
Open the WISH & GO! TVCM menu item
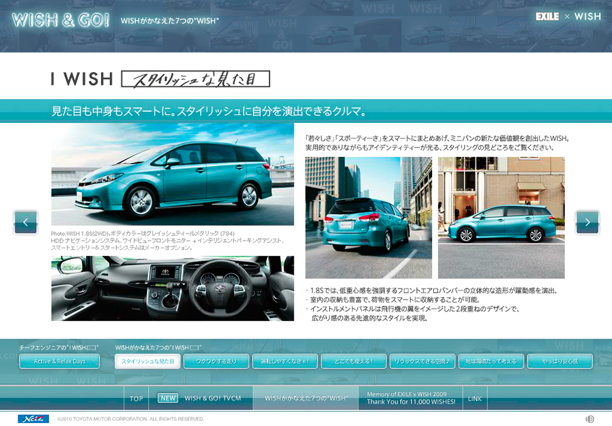click(x=201, y=398)
